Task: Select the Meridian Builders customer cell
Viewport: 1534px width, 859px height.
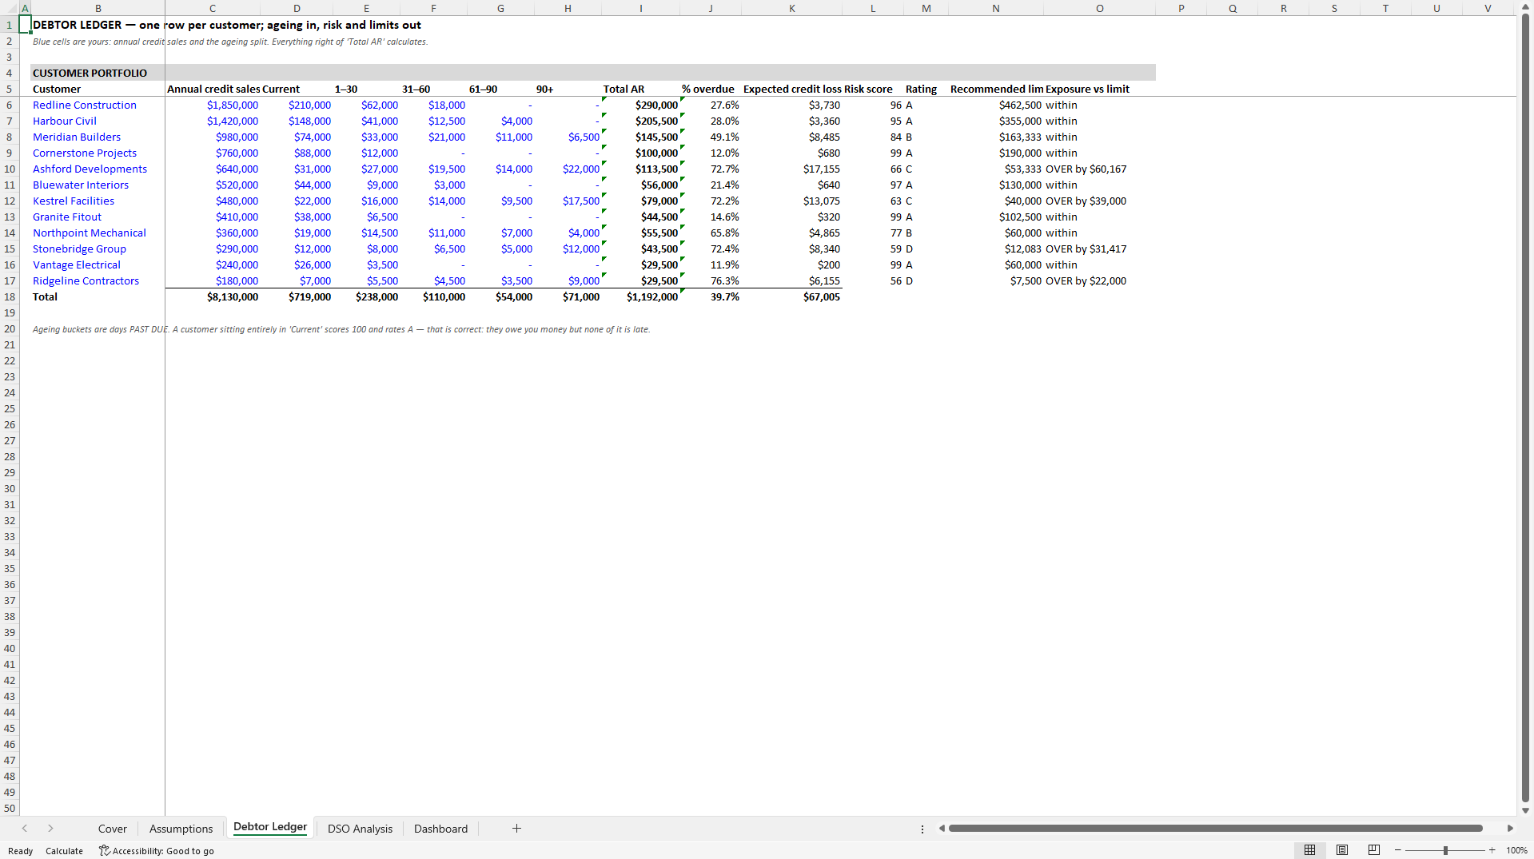Action: click(98, 137)
